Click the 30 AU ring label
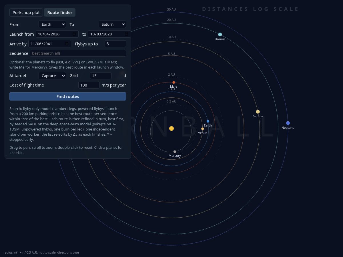Image resolution: width=343 pixels, height=257 pixels. point(171,9)
